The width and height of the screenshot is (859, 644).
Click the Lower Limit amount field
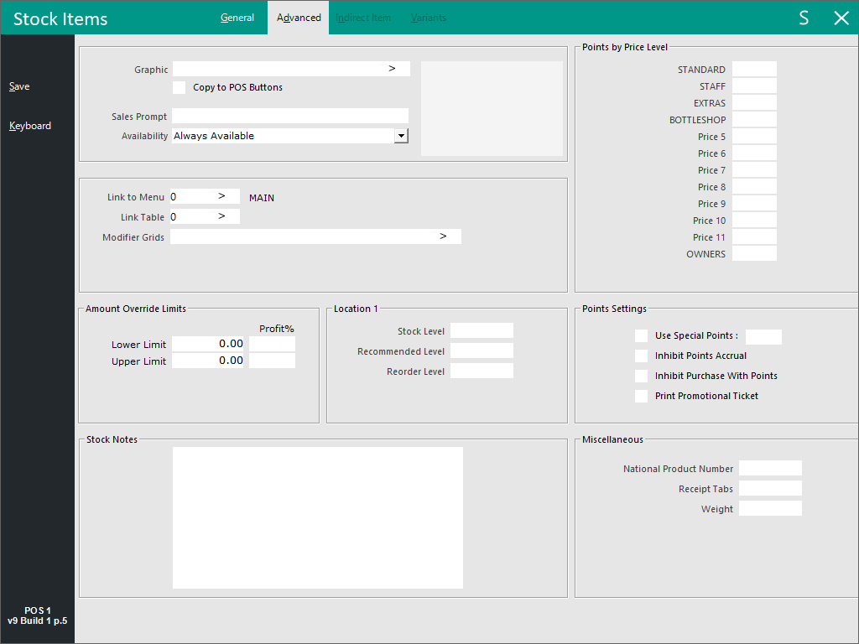pyautogui.click(x=209, y=344)
